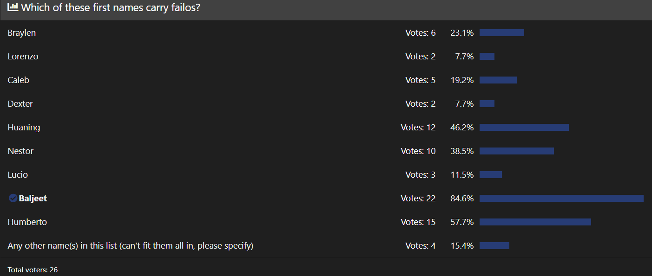Click the Lucio option label

18,175
